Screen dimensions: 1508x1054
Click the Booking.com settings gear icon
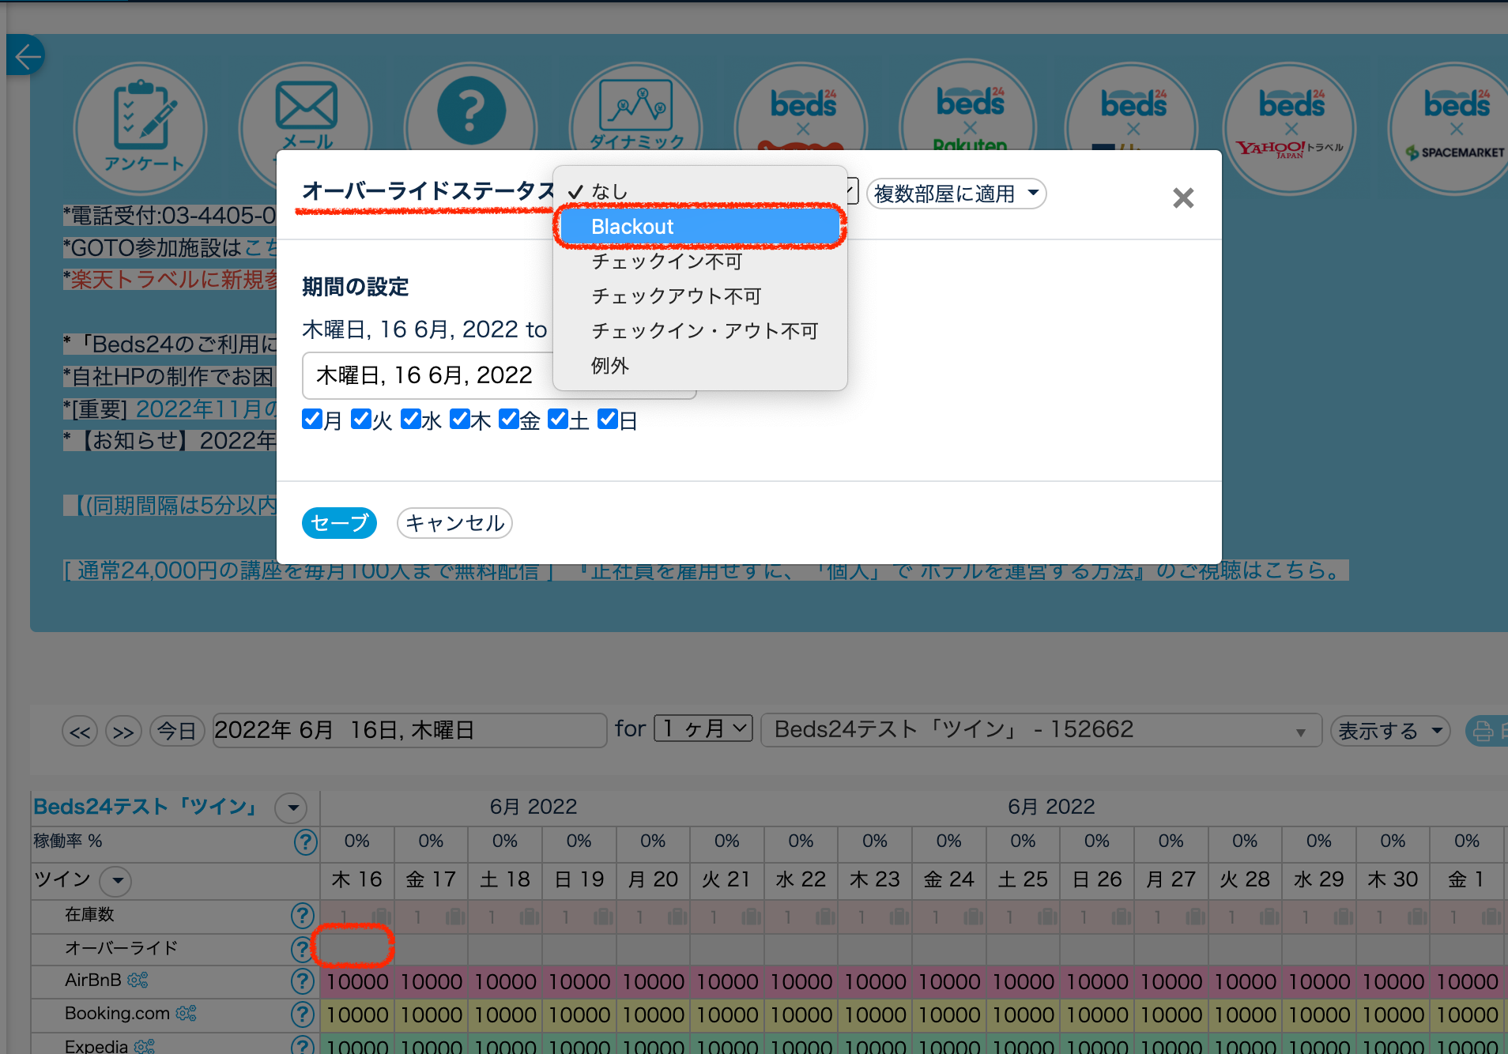tap(186, 1014)
